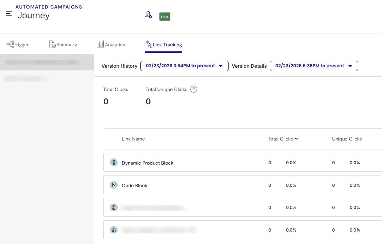Screen dimensions: 382x244
Task: Go to the Analytics tab
Action: coord(111,45)
